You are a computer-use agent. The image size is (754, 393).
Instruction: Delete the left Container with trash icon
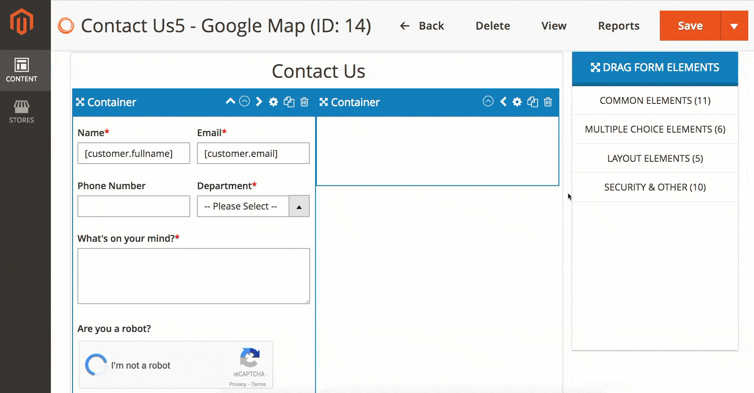[304, 102]
